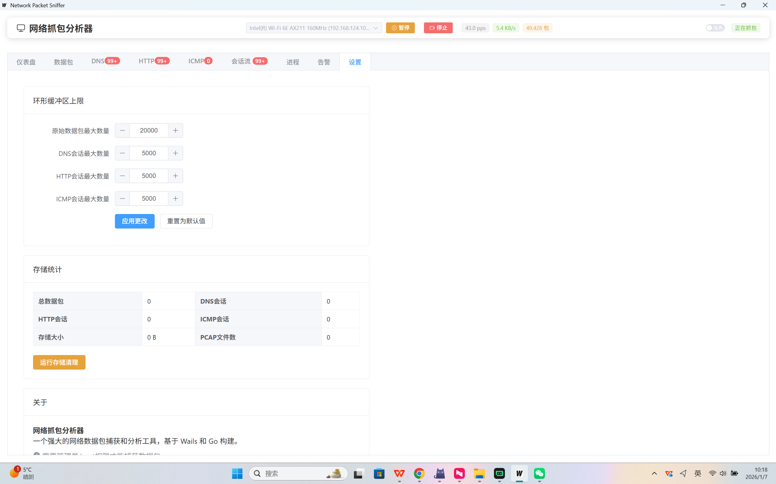776x484 pixels.
Task: Open File Explorer from the taskbar
Action: [479, 473]
